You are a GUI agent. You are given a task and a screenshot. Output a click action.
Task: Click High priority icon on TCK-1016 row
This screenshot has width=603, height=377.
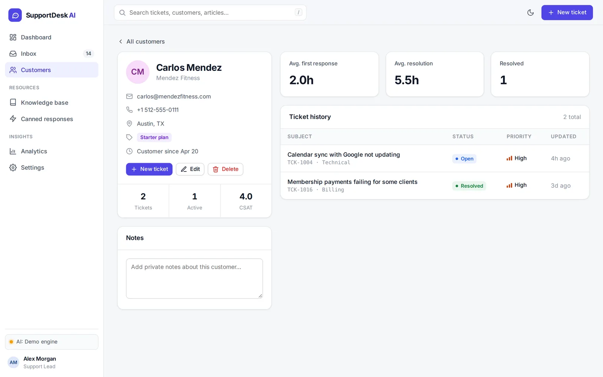tap(509, 185)
